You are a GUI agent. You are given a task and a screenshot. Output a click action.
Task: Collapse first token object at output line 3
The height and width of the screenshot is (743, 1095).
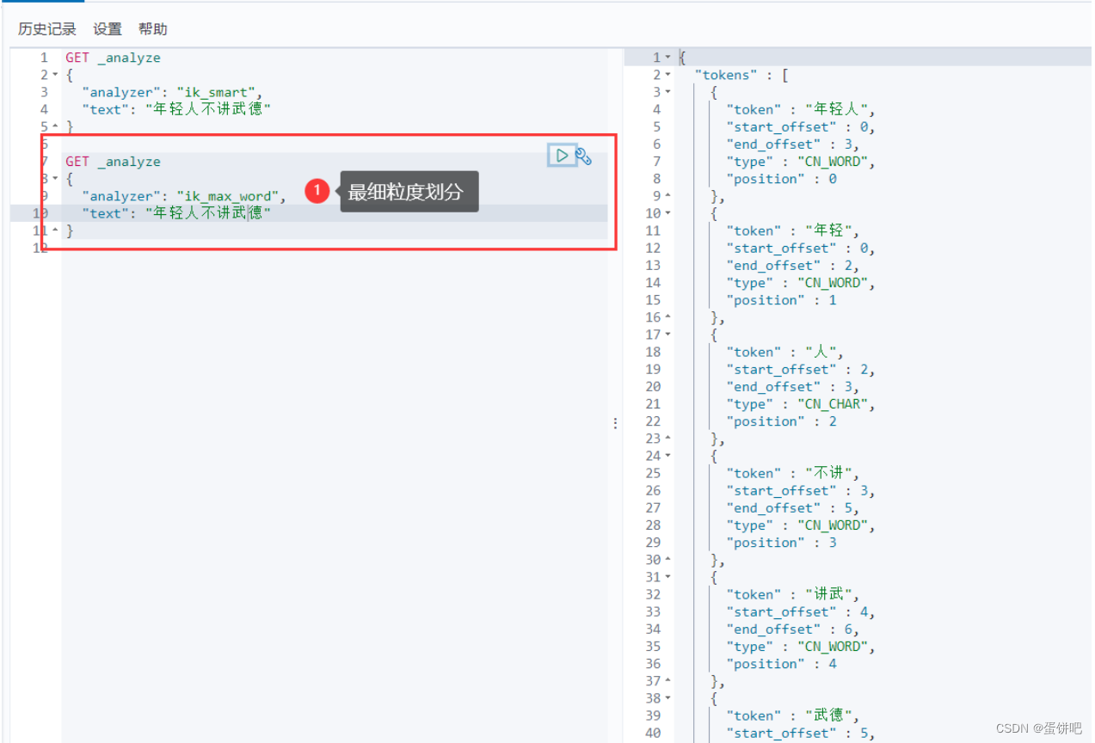[667, 92]
